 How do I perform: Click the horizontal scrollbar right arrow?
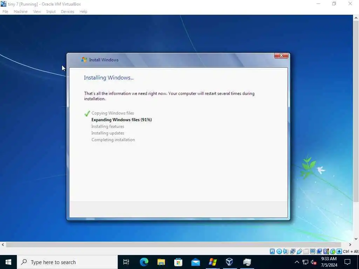(x=350, y=244)
